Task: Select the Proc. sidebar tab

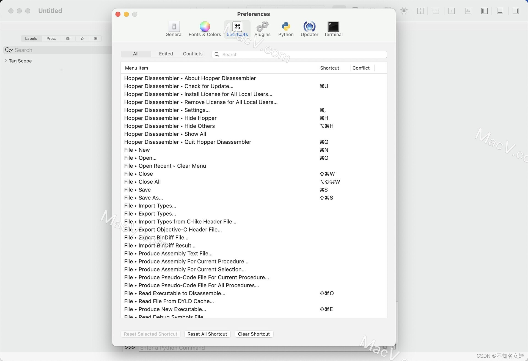Action: coord(51,38)
